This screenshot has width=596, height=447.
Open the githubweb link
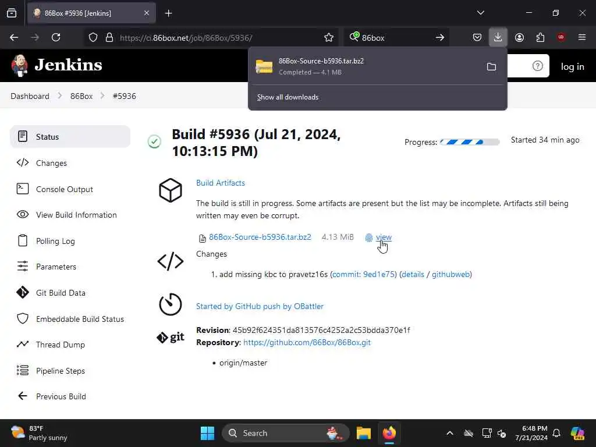(451, 275)
